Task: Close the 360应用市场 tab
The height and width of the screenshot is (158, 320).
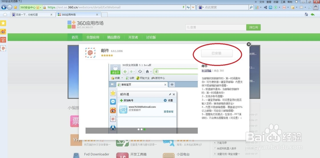Action: click(x=97, y=15)
